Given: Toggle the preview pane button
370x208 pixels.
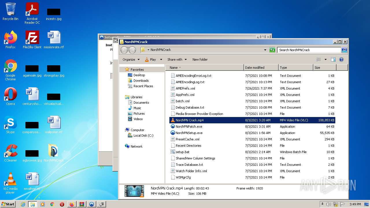Looking at the screenshot, I should click(333, 60).
